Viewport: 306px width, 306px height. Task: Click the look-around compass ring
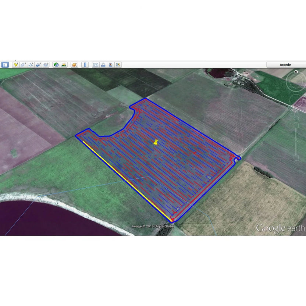coord(296,82)
